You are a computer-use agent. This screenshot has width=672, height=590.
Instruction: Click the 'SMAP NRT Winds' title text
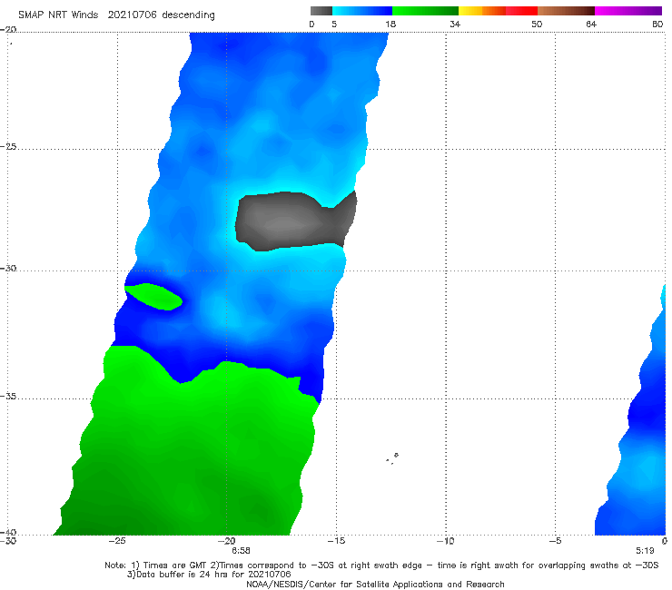[58, 15]
